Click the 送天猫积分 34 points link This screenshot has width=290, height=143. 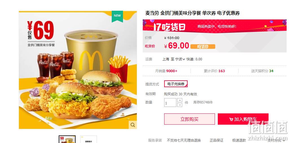pyautogui.click(x=262, y=71)
